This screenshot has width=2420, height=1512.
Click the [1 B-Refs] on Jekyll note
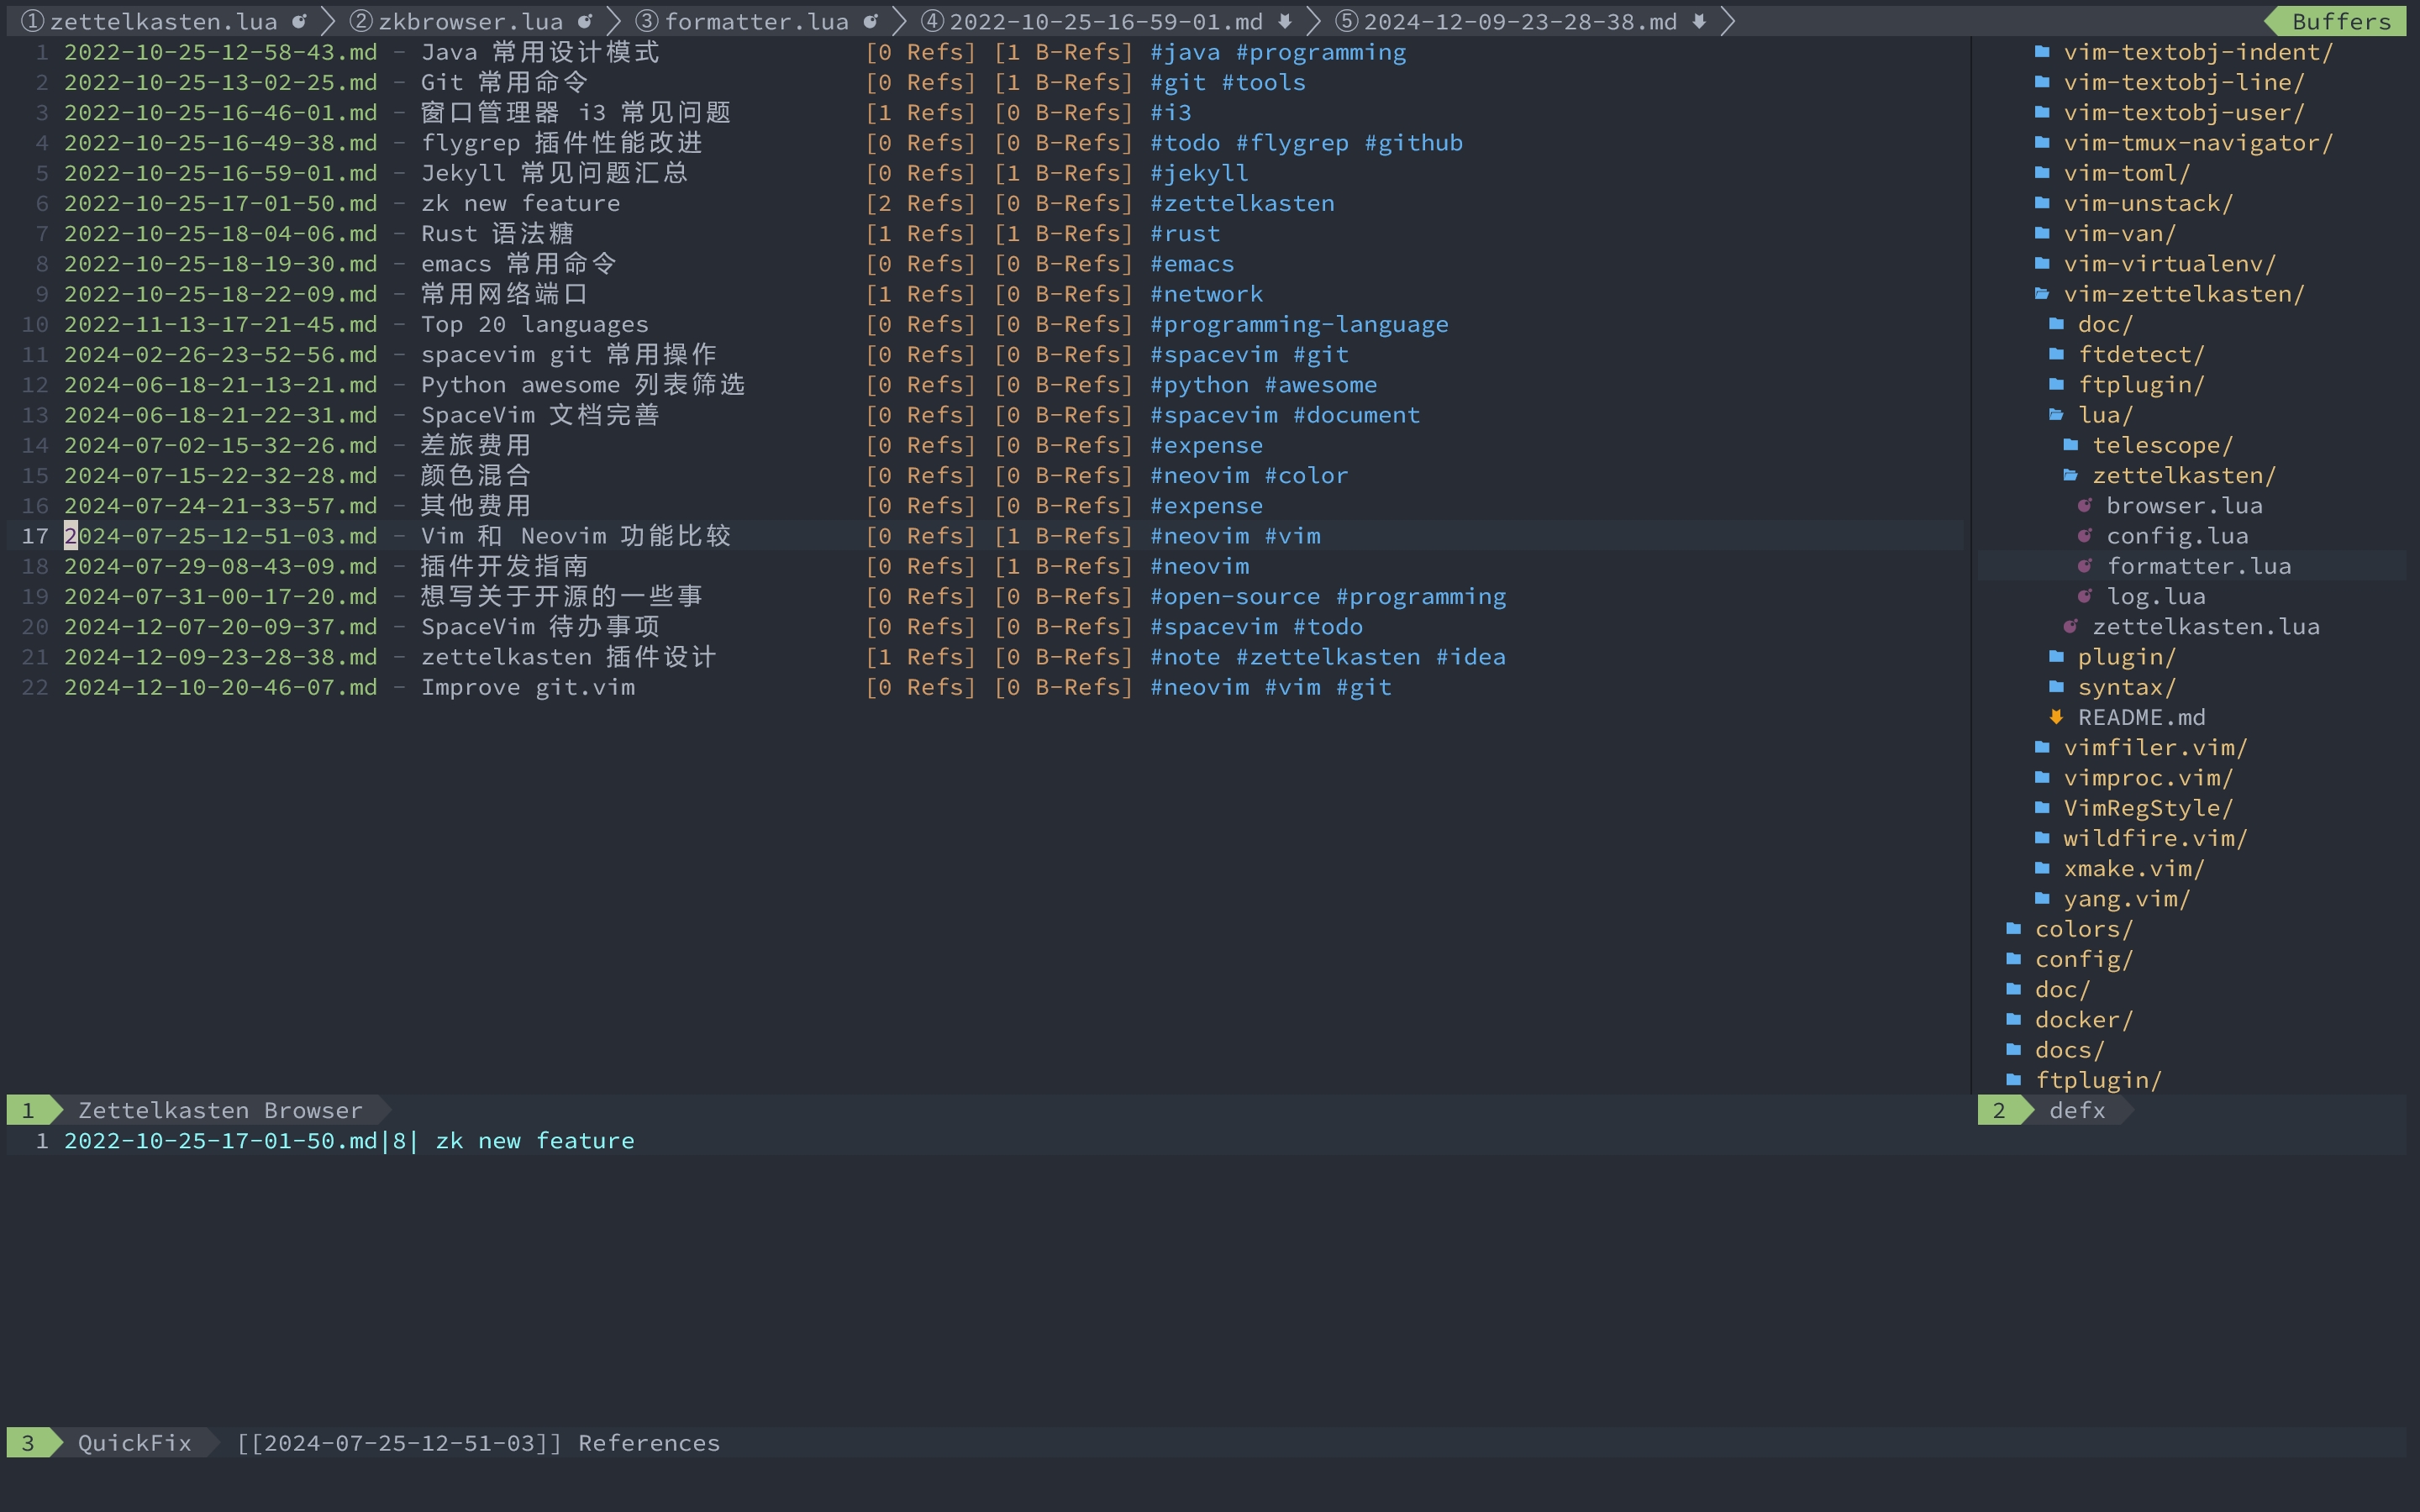(x=1063, y=173)
